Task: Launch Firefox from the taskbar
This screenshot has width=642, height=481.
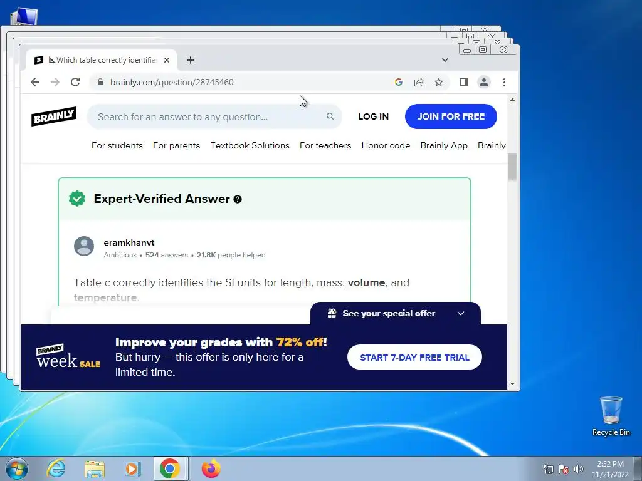Action: (x=211, y=468)
